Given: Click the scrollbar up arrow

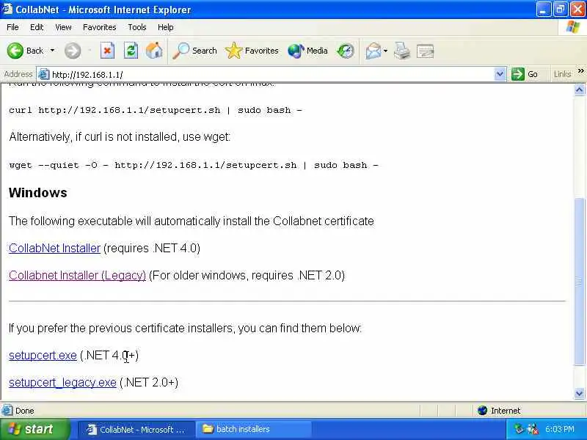Looking at the screenshot, I should coord(580,89).
